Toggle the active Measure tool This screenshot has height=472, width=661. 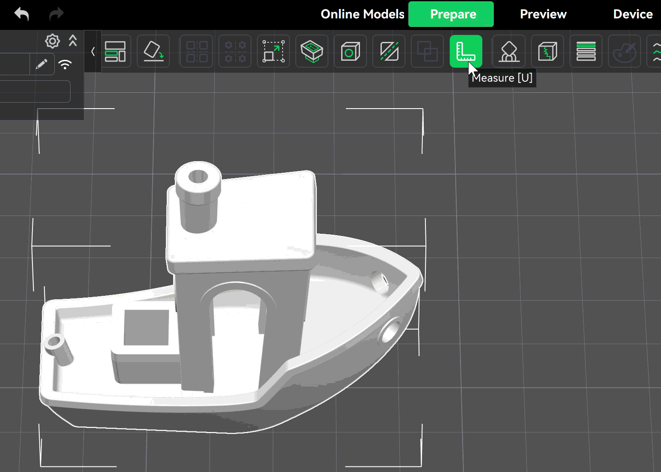[466, 51]
